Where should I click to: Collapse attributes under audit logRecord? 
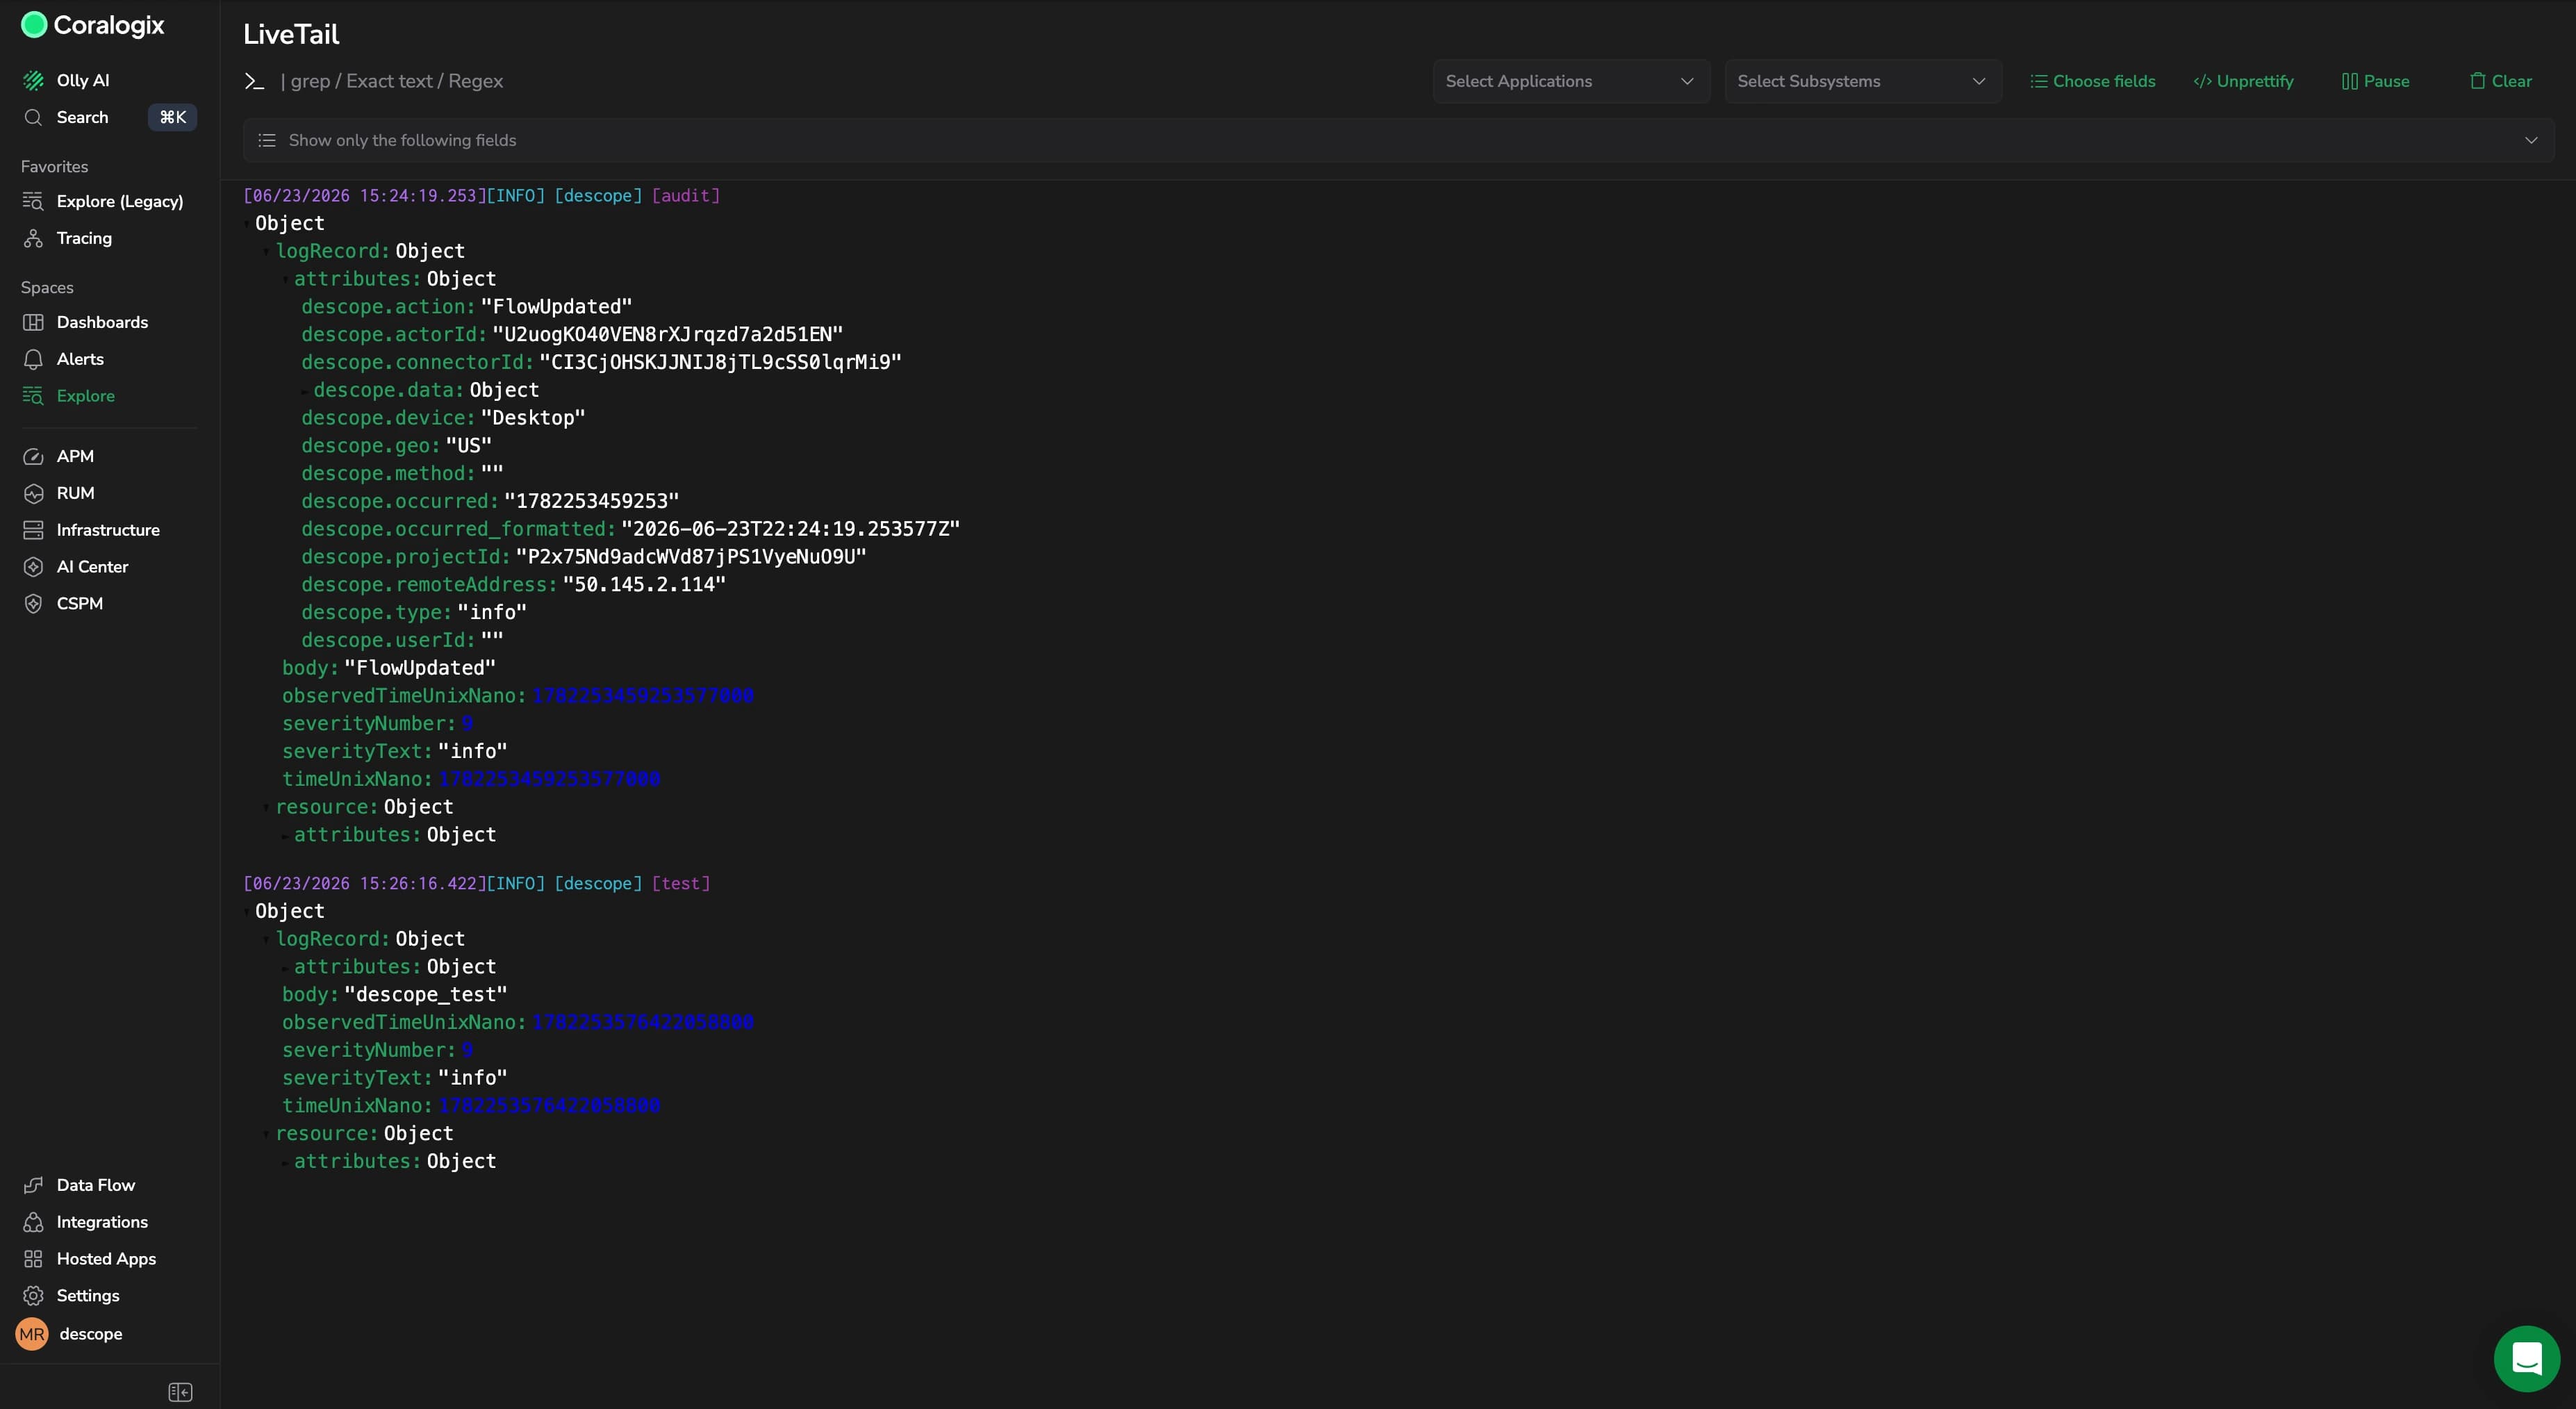click(285, 280)
